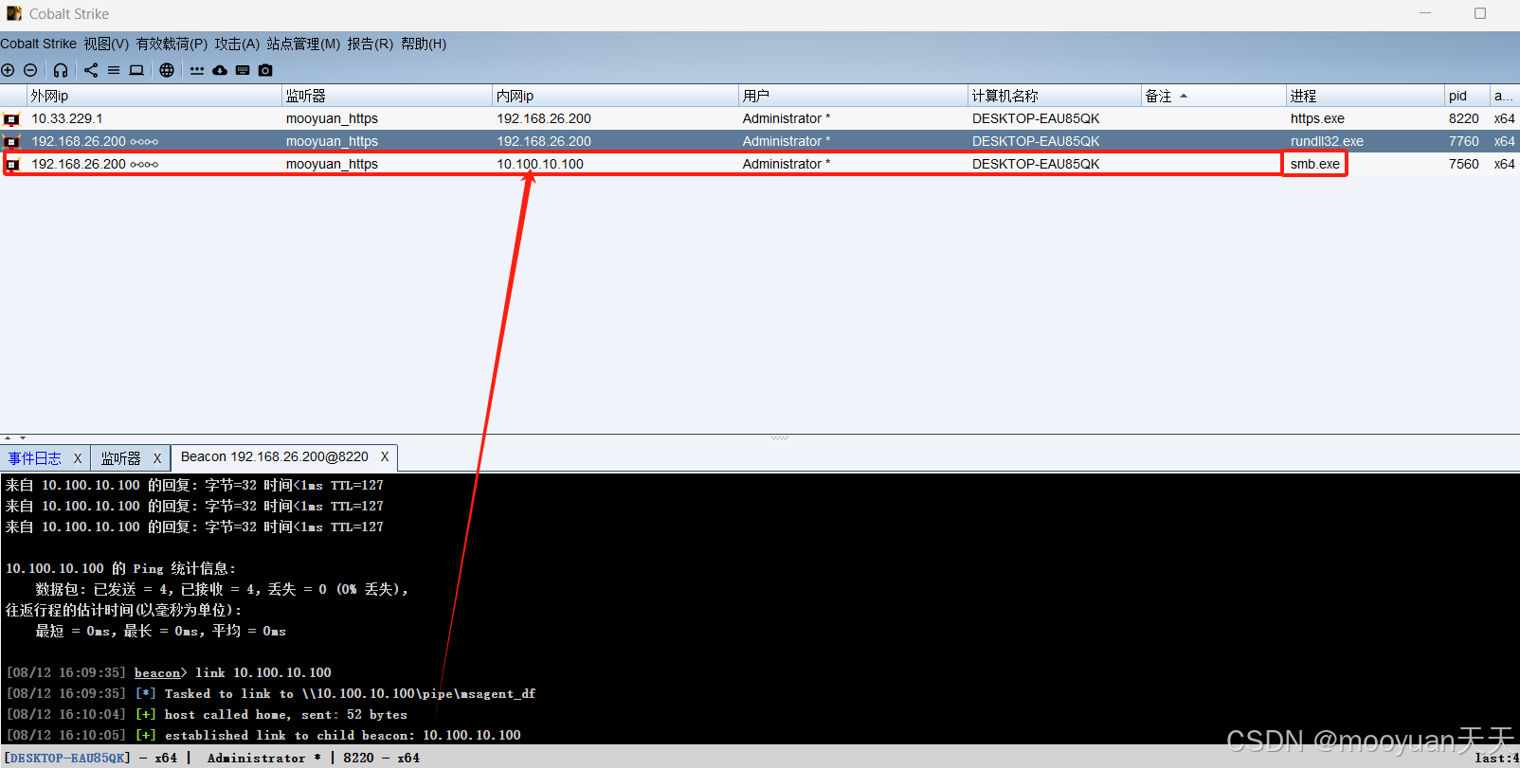Open credentials via password dots icon
Image resolution: width=1520 pixels, height=768 pixels.
(x=197, y=70)
